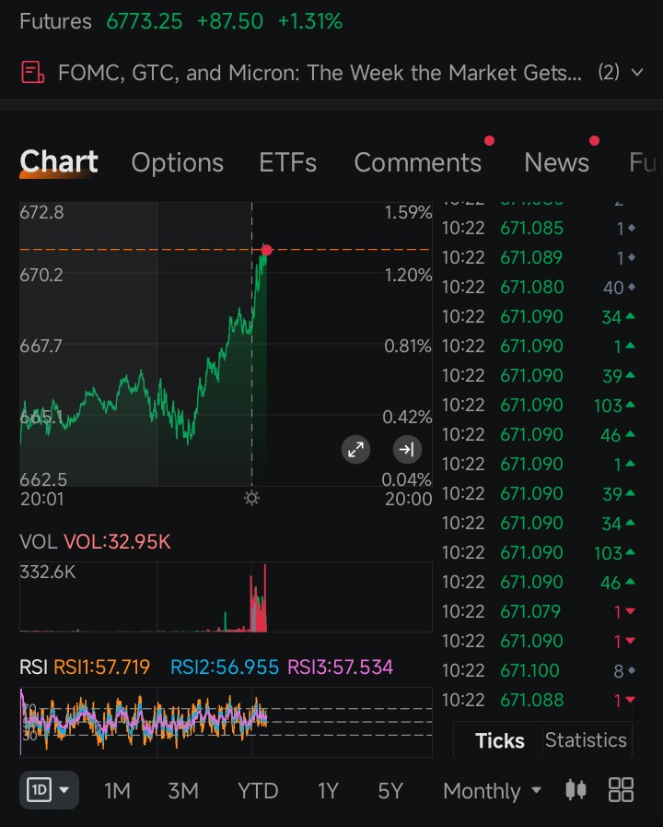Select the tick at price 671.088

pos(539,701)
